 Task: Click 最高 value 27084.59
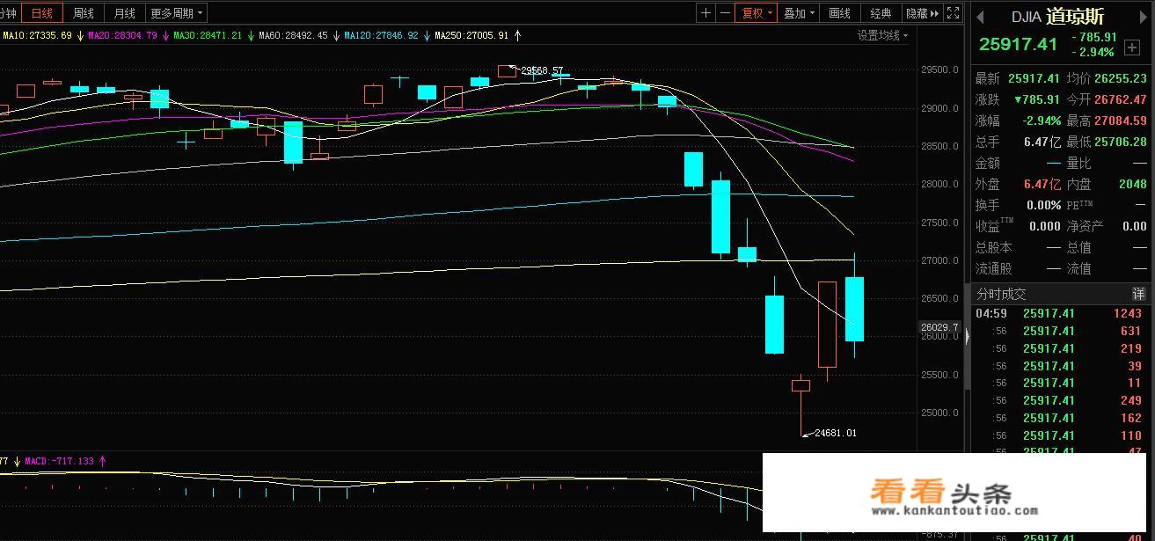tap(1121, 121)
